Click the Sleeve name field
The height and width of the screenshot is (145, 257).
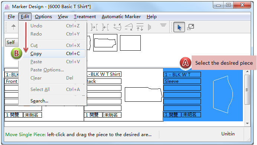click(x=182, y=81)
